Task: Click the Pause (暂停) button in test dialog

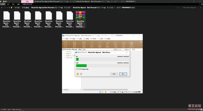Action: (x=114, y=74)
